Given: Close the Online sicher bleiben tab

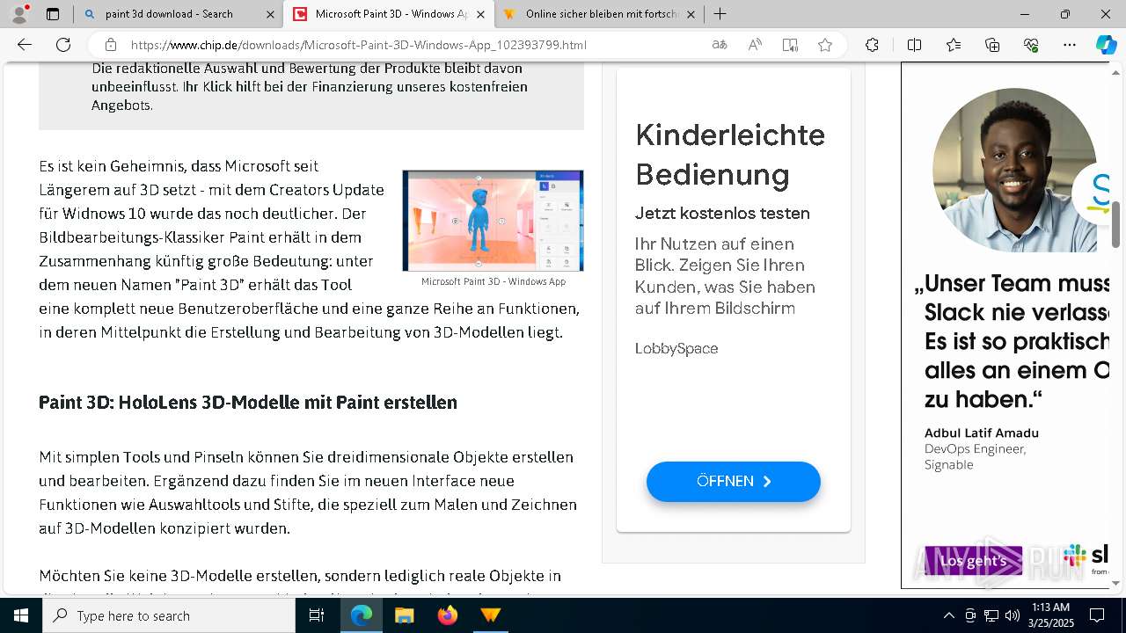Looking at the screenshot, I should tap(691, 14).
